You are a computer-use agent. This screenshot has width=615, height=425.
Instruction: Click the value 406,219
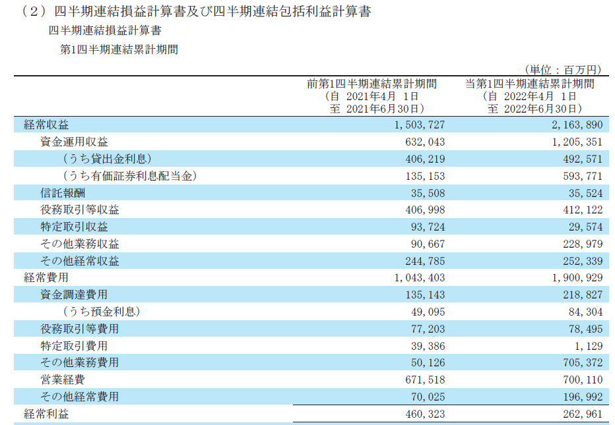(x=425, y=159)
